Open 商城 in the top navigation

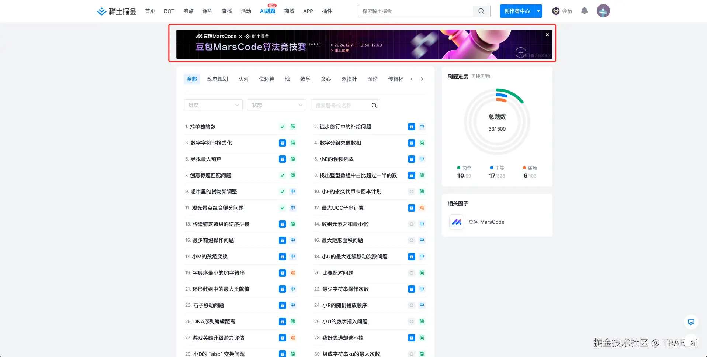(290, 11)
